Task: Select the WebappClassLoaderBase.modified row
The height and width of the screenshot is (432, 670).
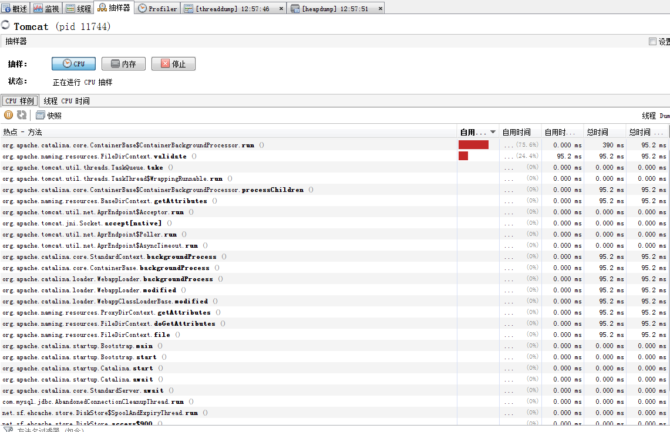Action: pyautogui.click(x=335, y=301)
